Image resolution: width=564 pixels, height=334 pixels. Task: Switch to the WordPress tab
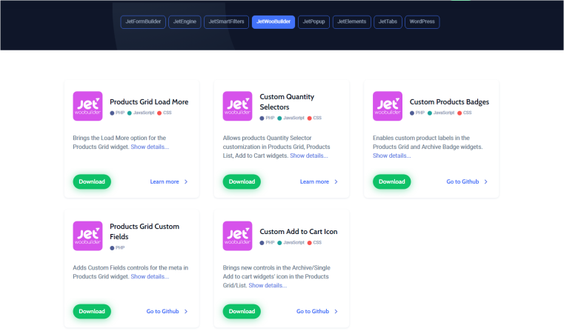[x=422, y=21]
